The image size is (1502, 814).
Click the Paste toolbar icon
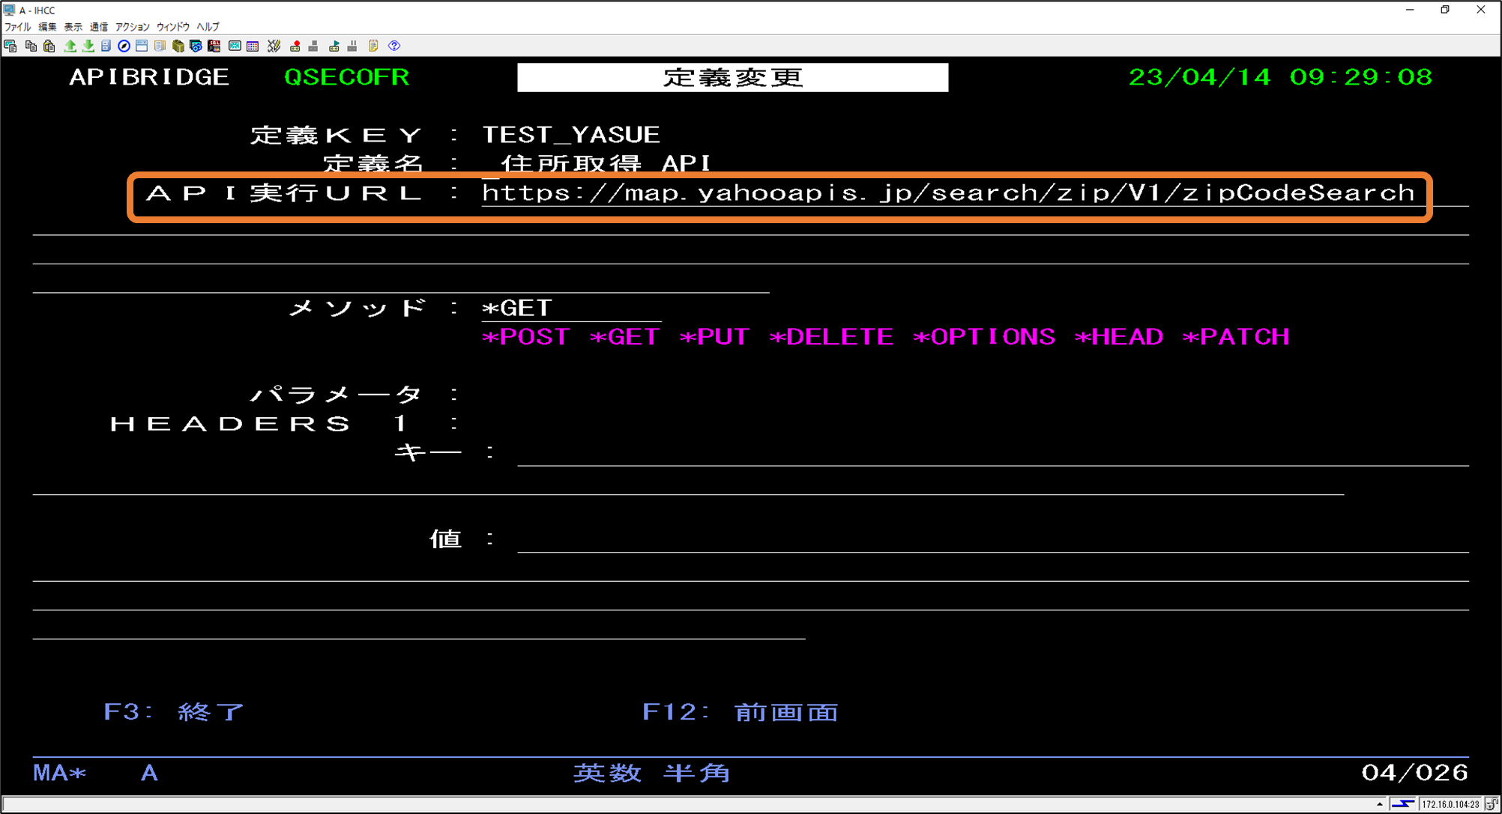coord(49,46)
